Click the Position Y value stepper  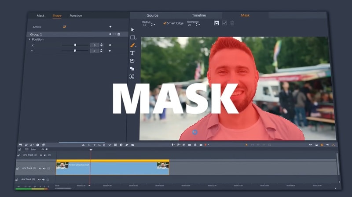101,51
